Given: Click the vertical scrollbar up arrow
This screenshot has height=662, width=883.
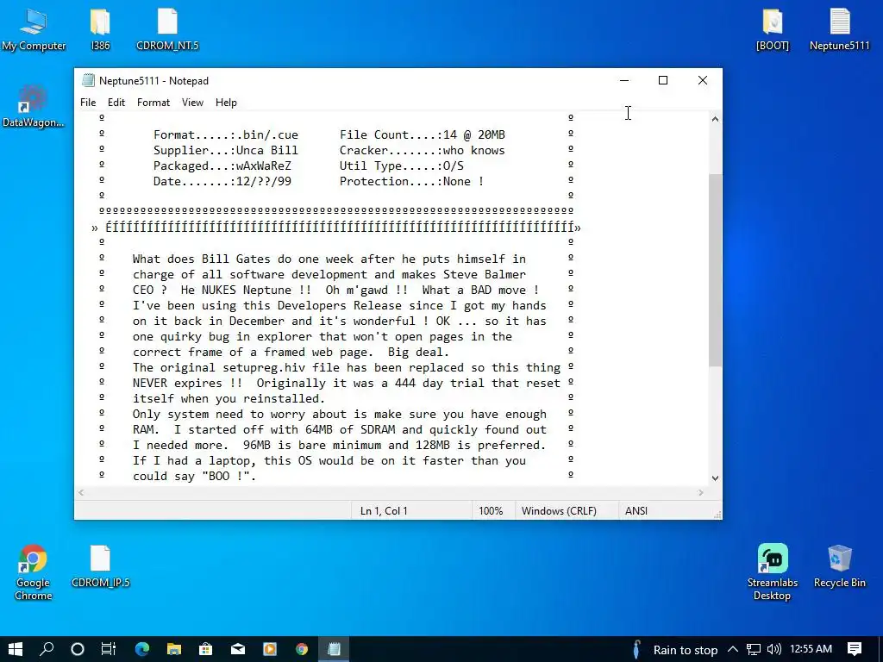Looking at the screenshot, I should [715, 119].
